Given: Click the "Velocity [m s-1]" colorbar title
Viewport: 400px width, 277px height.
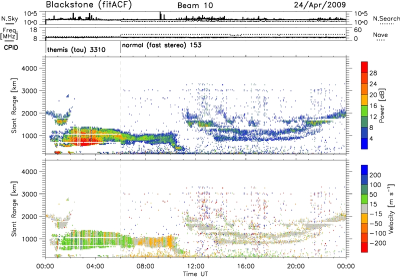Looking at the screenshot, I should 390,208.
